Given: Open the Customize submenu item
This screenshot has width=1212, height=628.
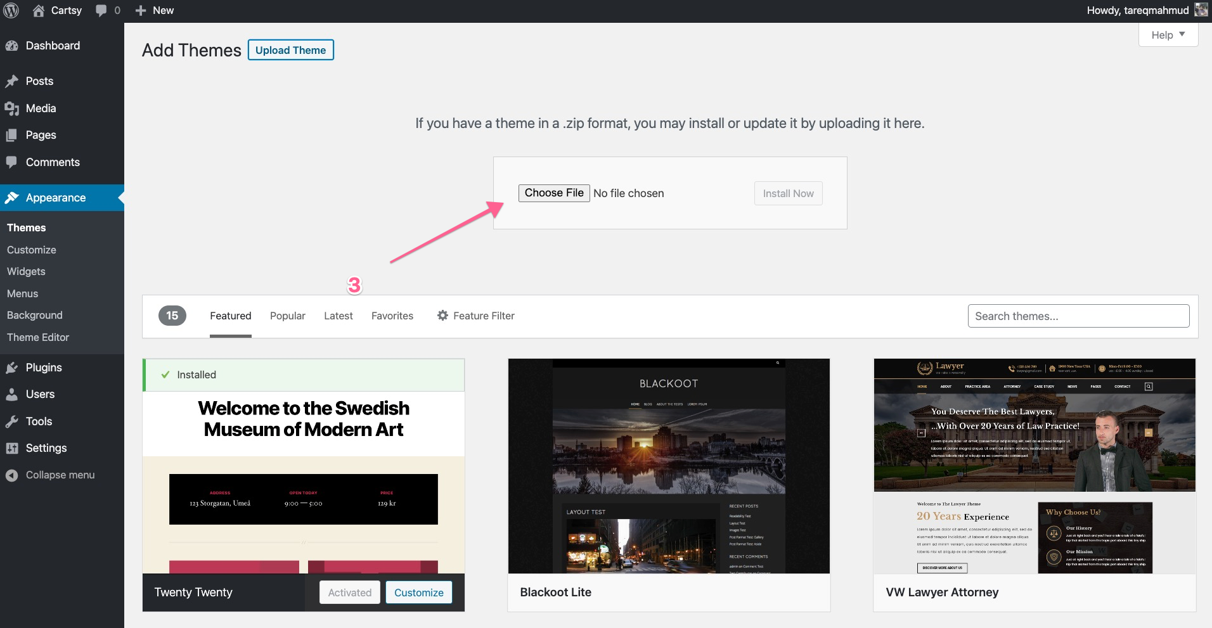Looking at the screenshot, I should click(32, 250).
